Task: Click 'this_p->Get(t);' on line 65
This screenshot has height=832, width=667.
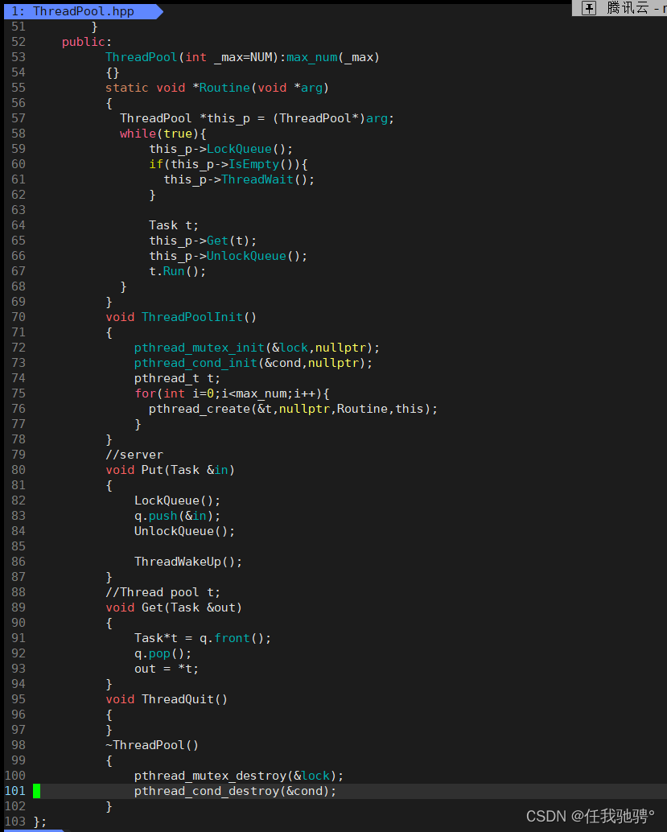Action: (203, 241)
